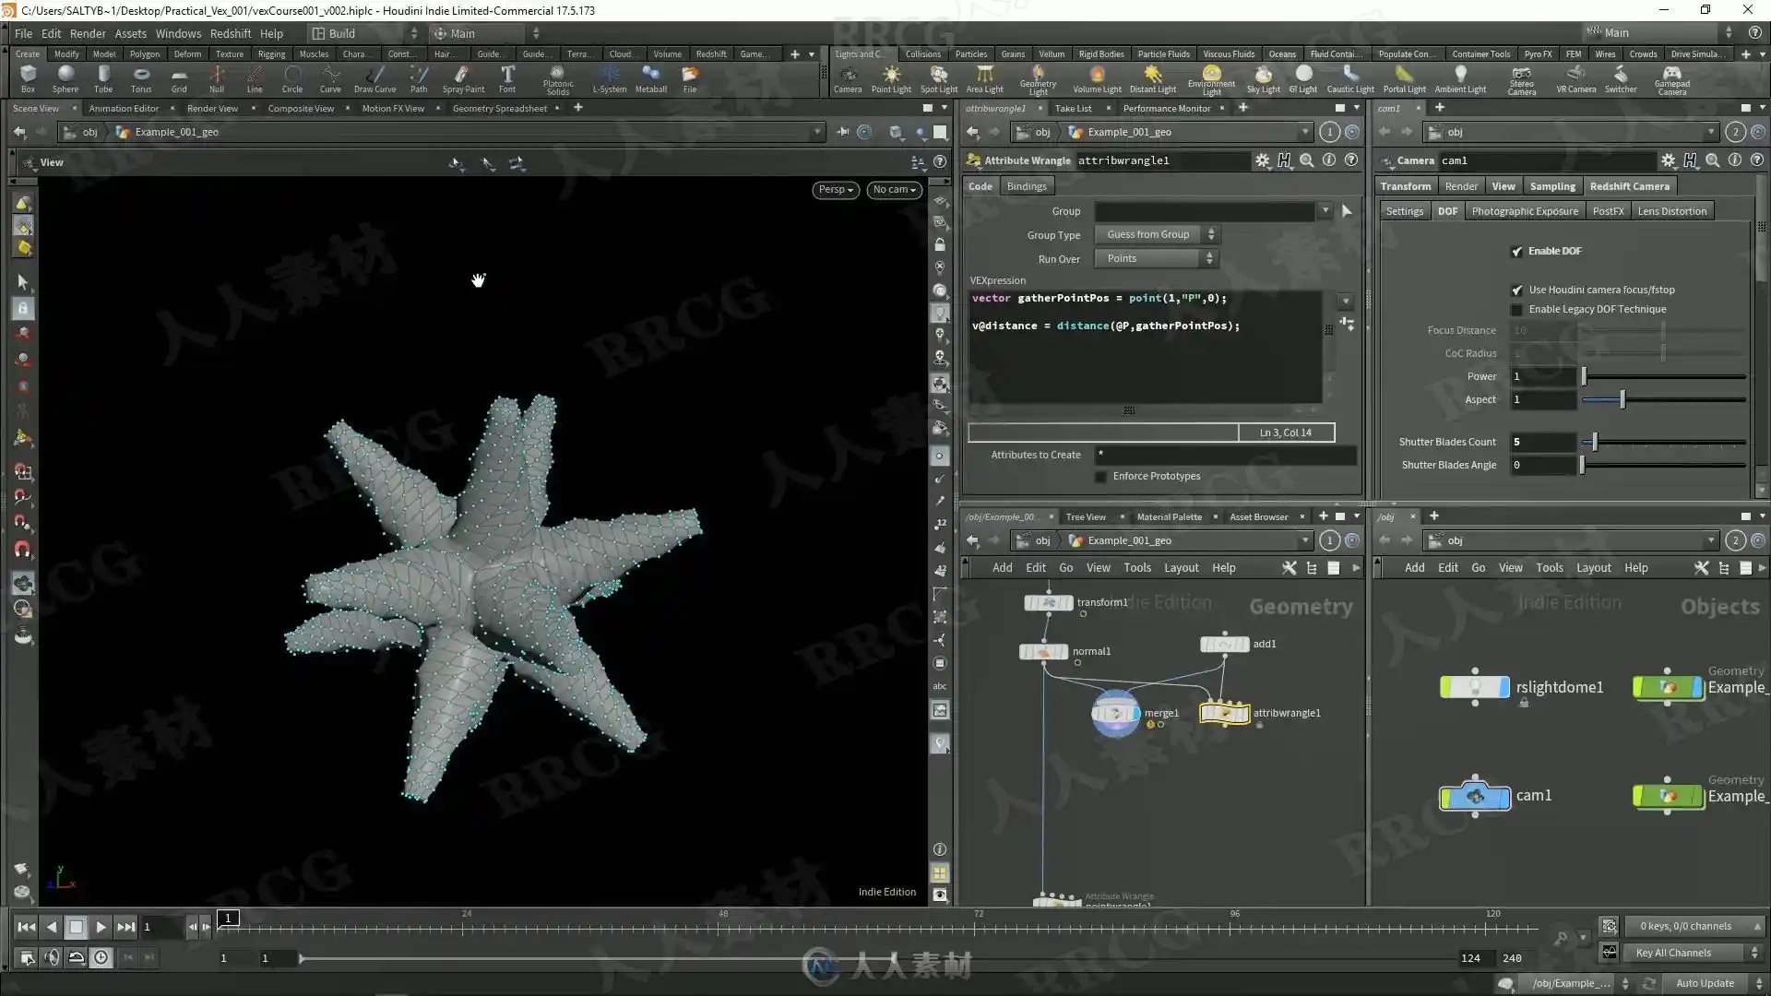This screenshot has height=996, width=1771.
Task: Toggle the Enable DOF checkbox
Action: [x=1516, y=251]
